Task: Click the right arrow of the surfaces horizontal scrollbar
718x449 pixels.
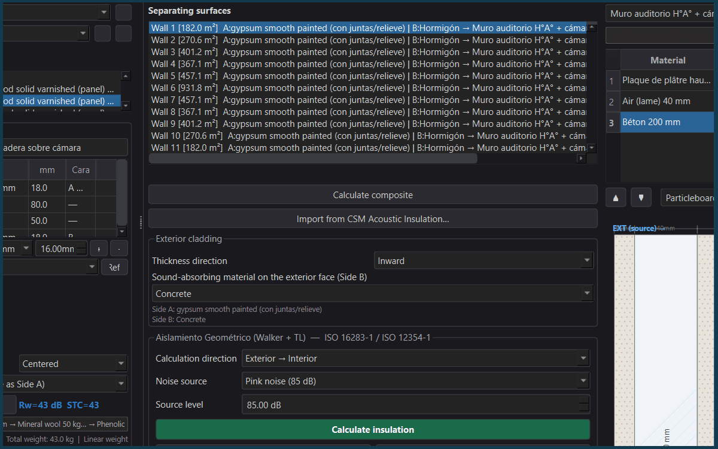Action: (x=581, y=159)
